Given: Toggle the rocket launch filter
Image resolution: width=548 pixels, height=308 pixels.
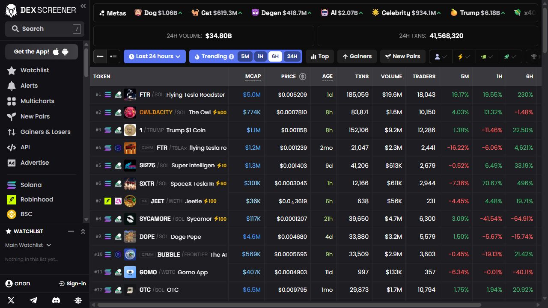Looking at the screenshot, I should [x=510, y=56].
